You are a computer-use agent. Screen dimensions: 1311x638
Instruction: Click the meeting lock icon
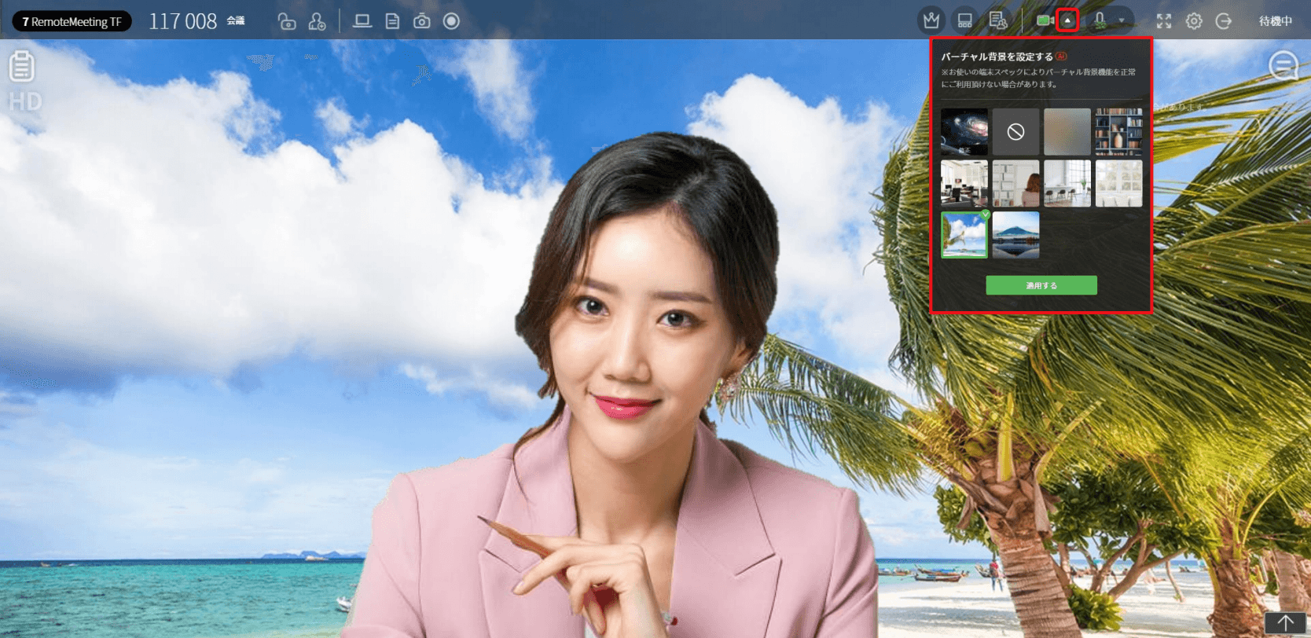coord(287,21)
